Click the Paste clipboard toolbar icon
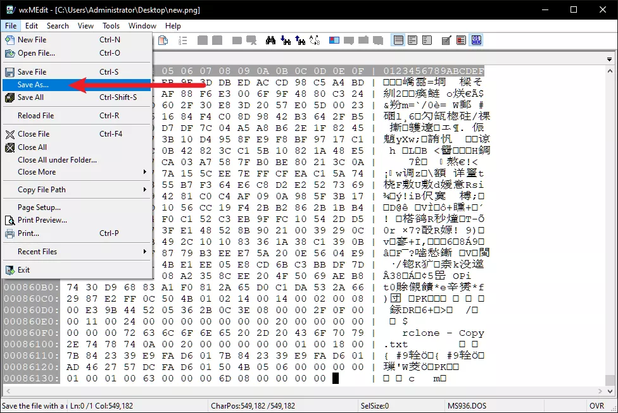 coord(163,40)
